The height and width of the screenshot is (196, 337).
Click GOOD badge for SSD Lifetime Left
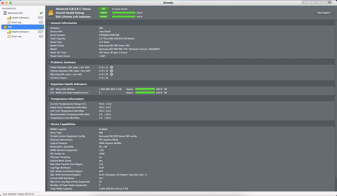[x=103, y=17]
